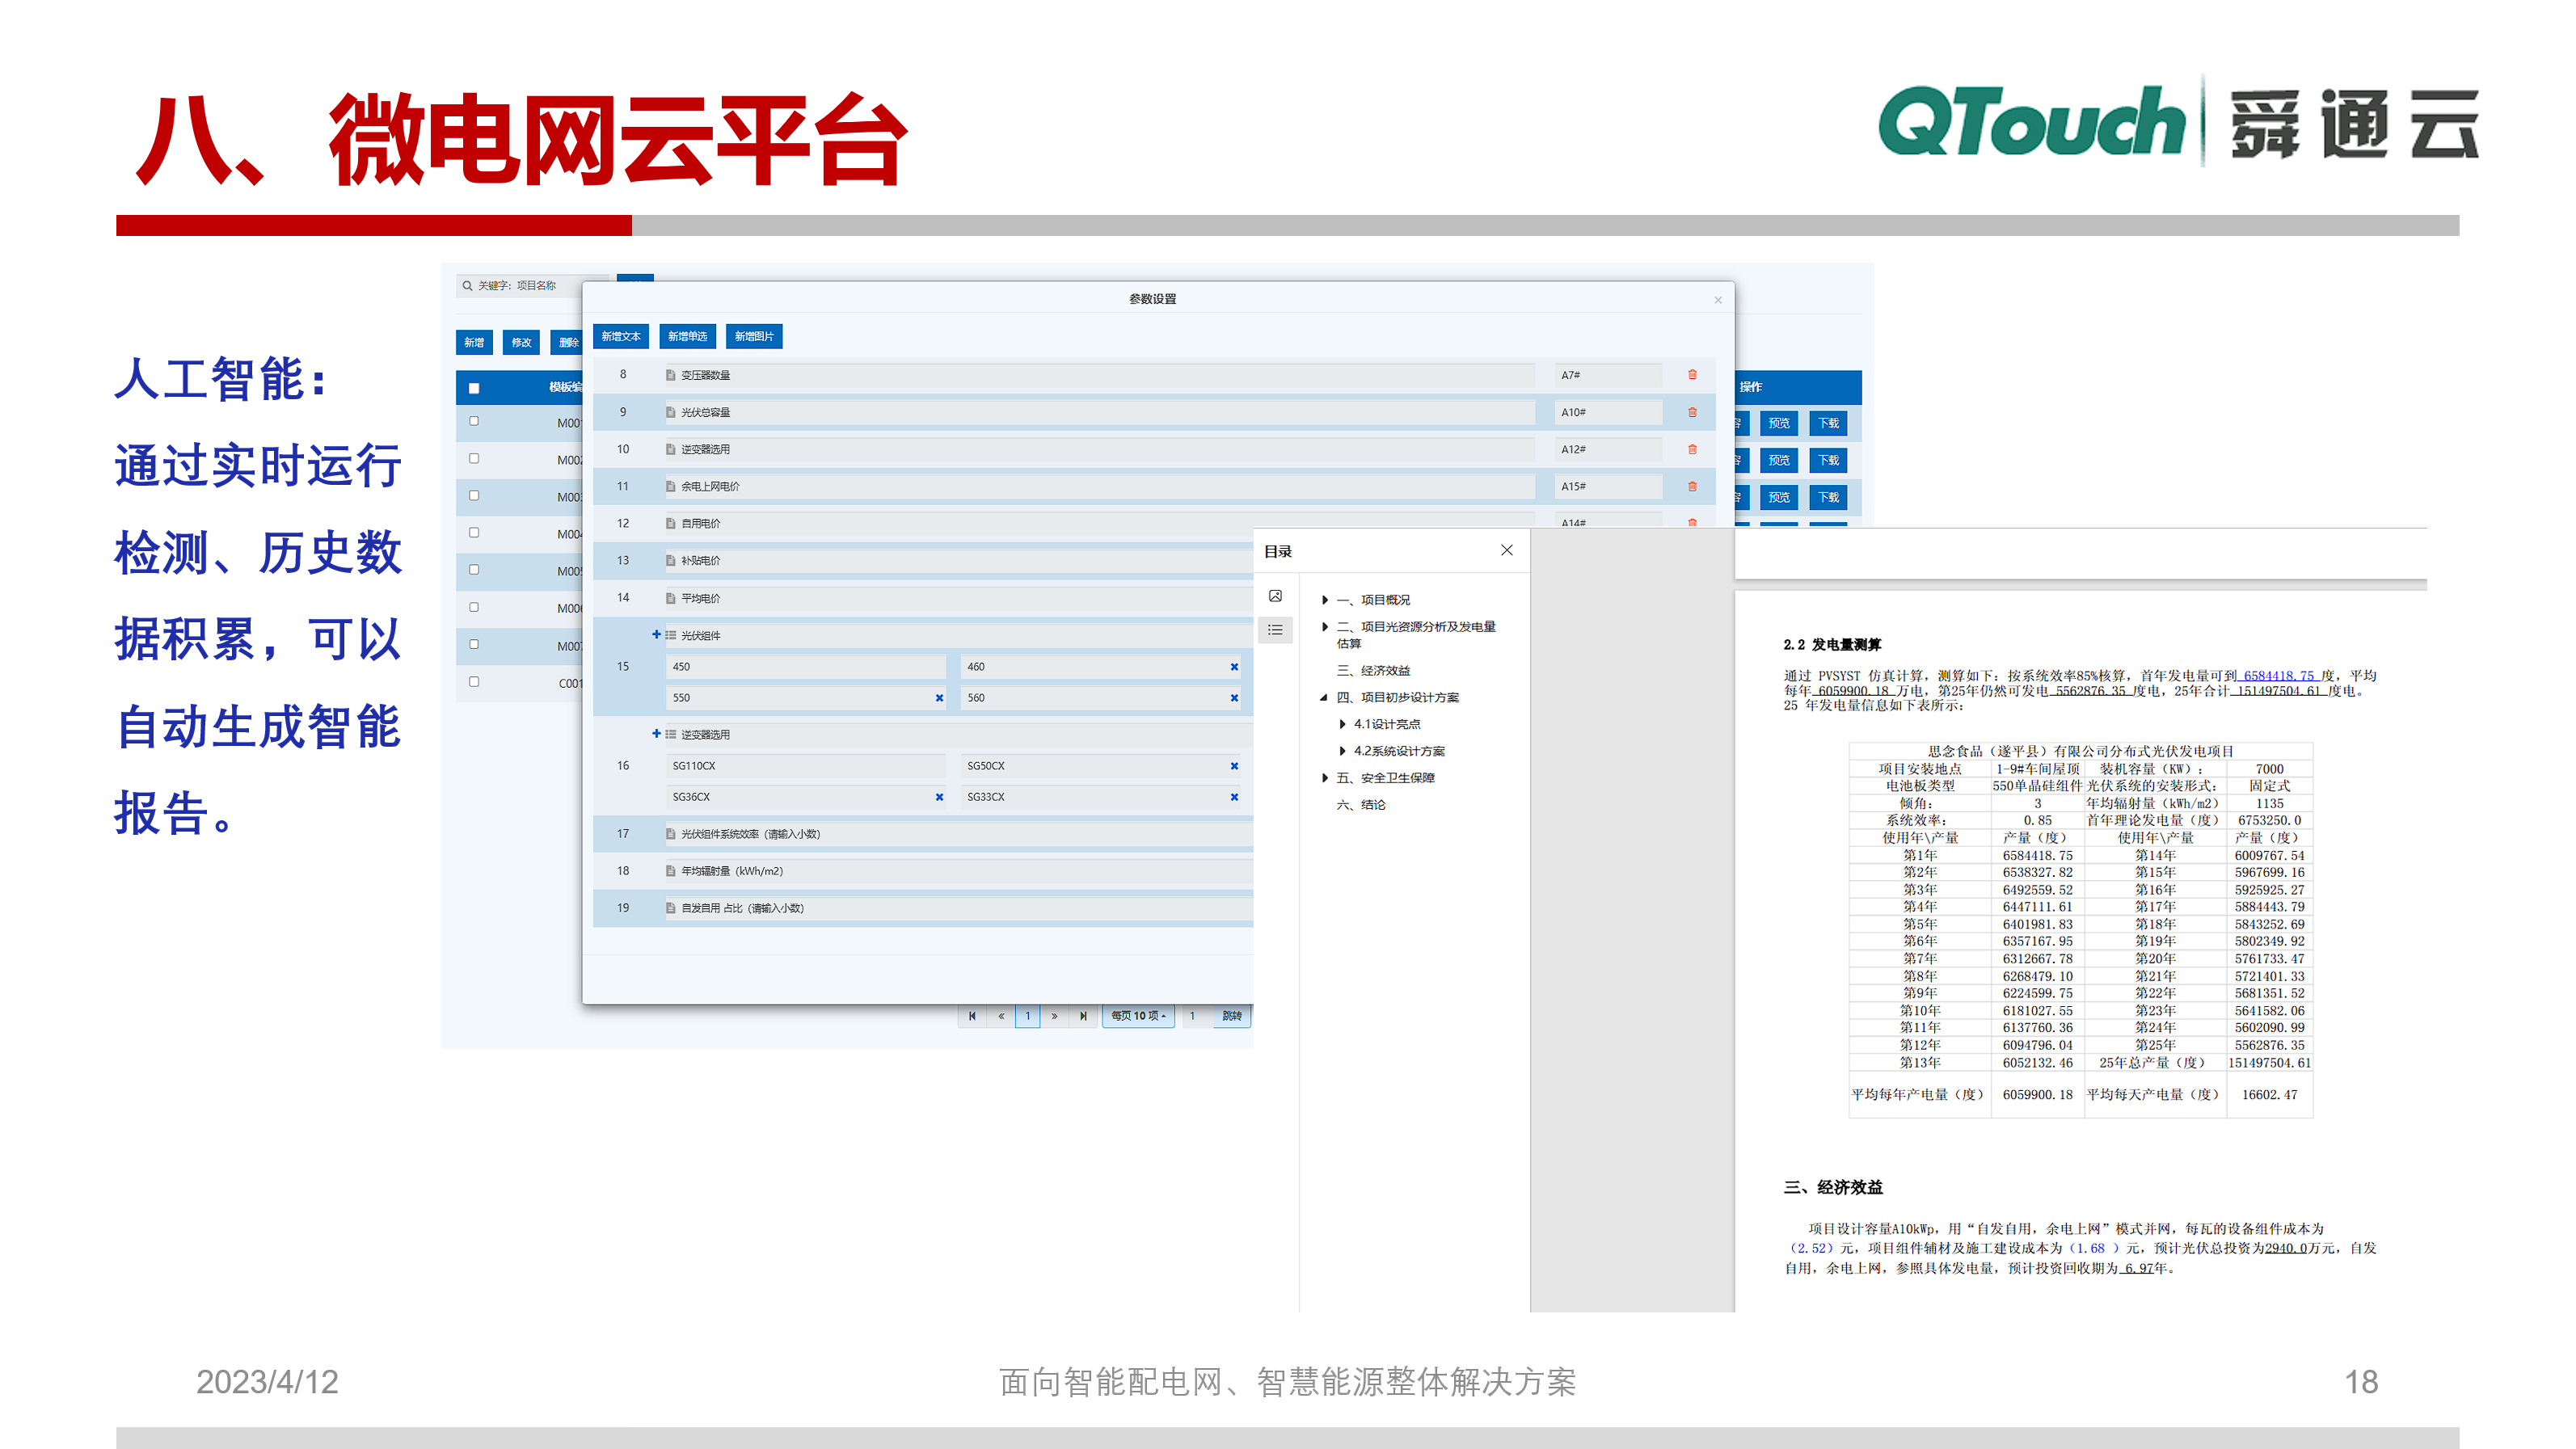The height and width of the screenshot is (1449, 2576).
Task: Remove the 460 option with its X
Action: (x=1234, y=667)
